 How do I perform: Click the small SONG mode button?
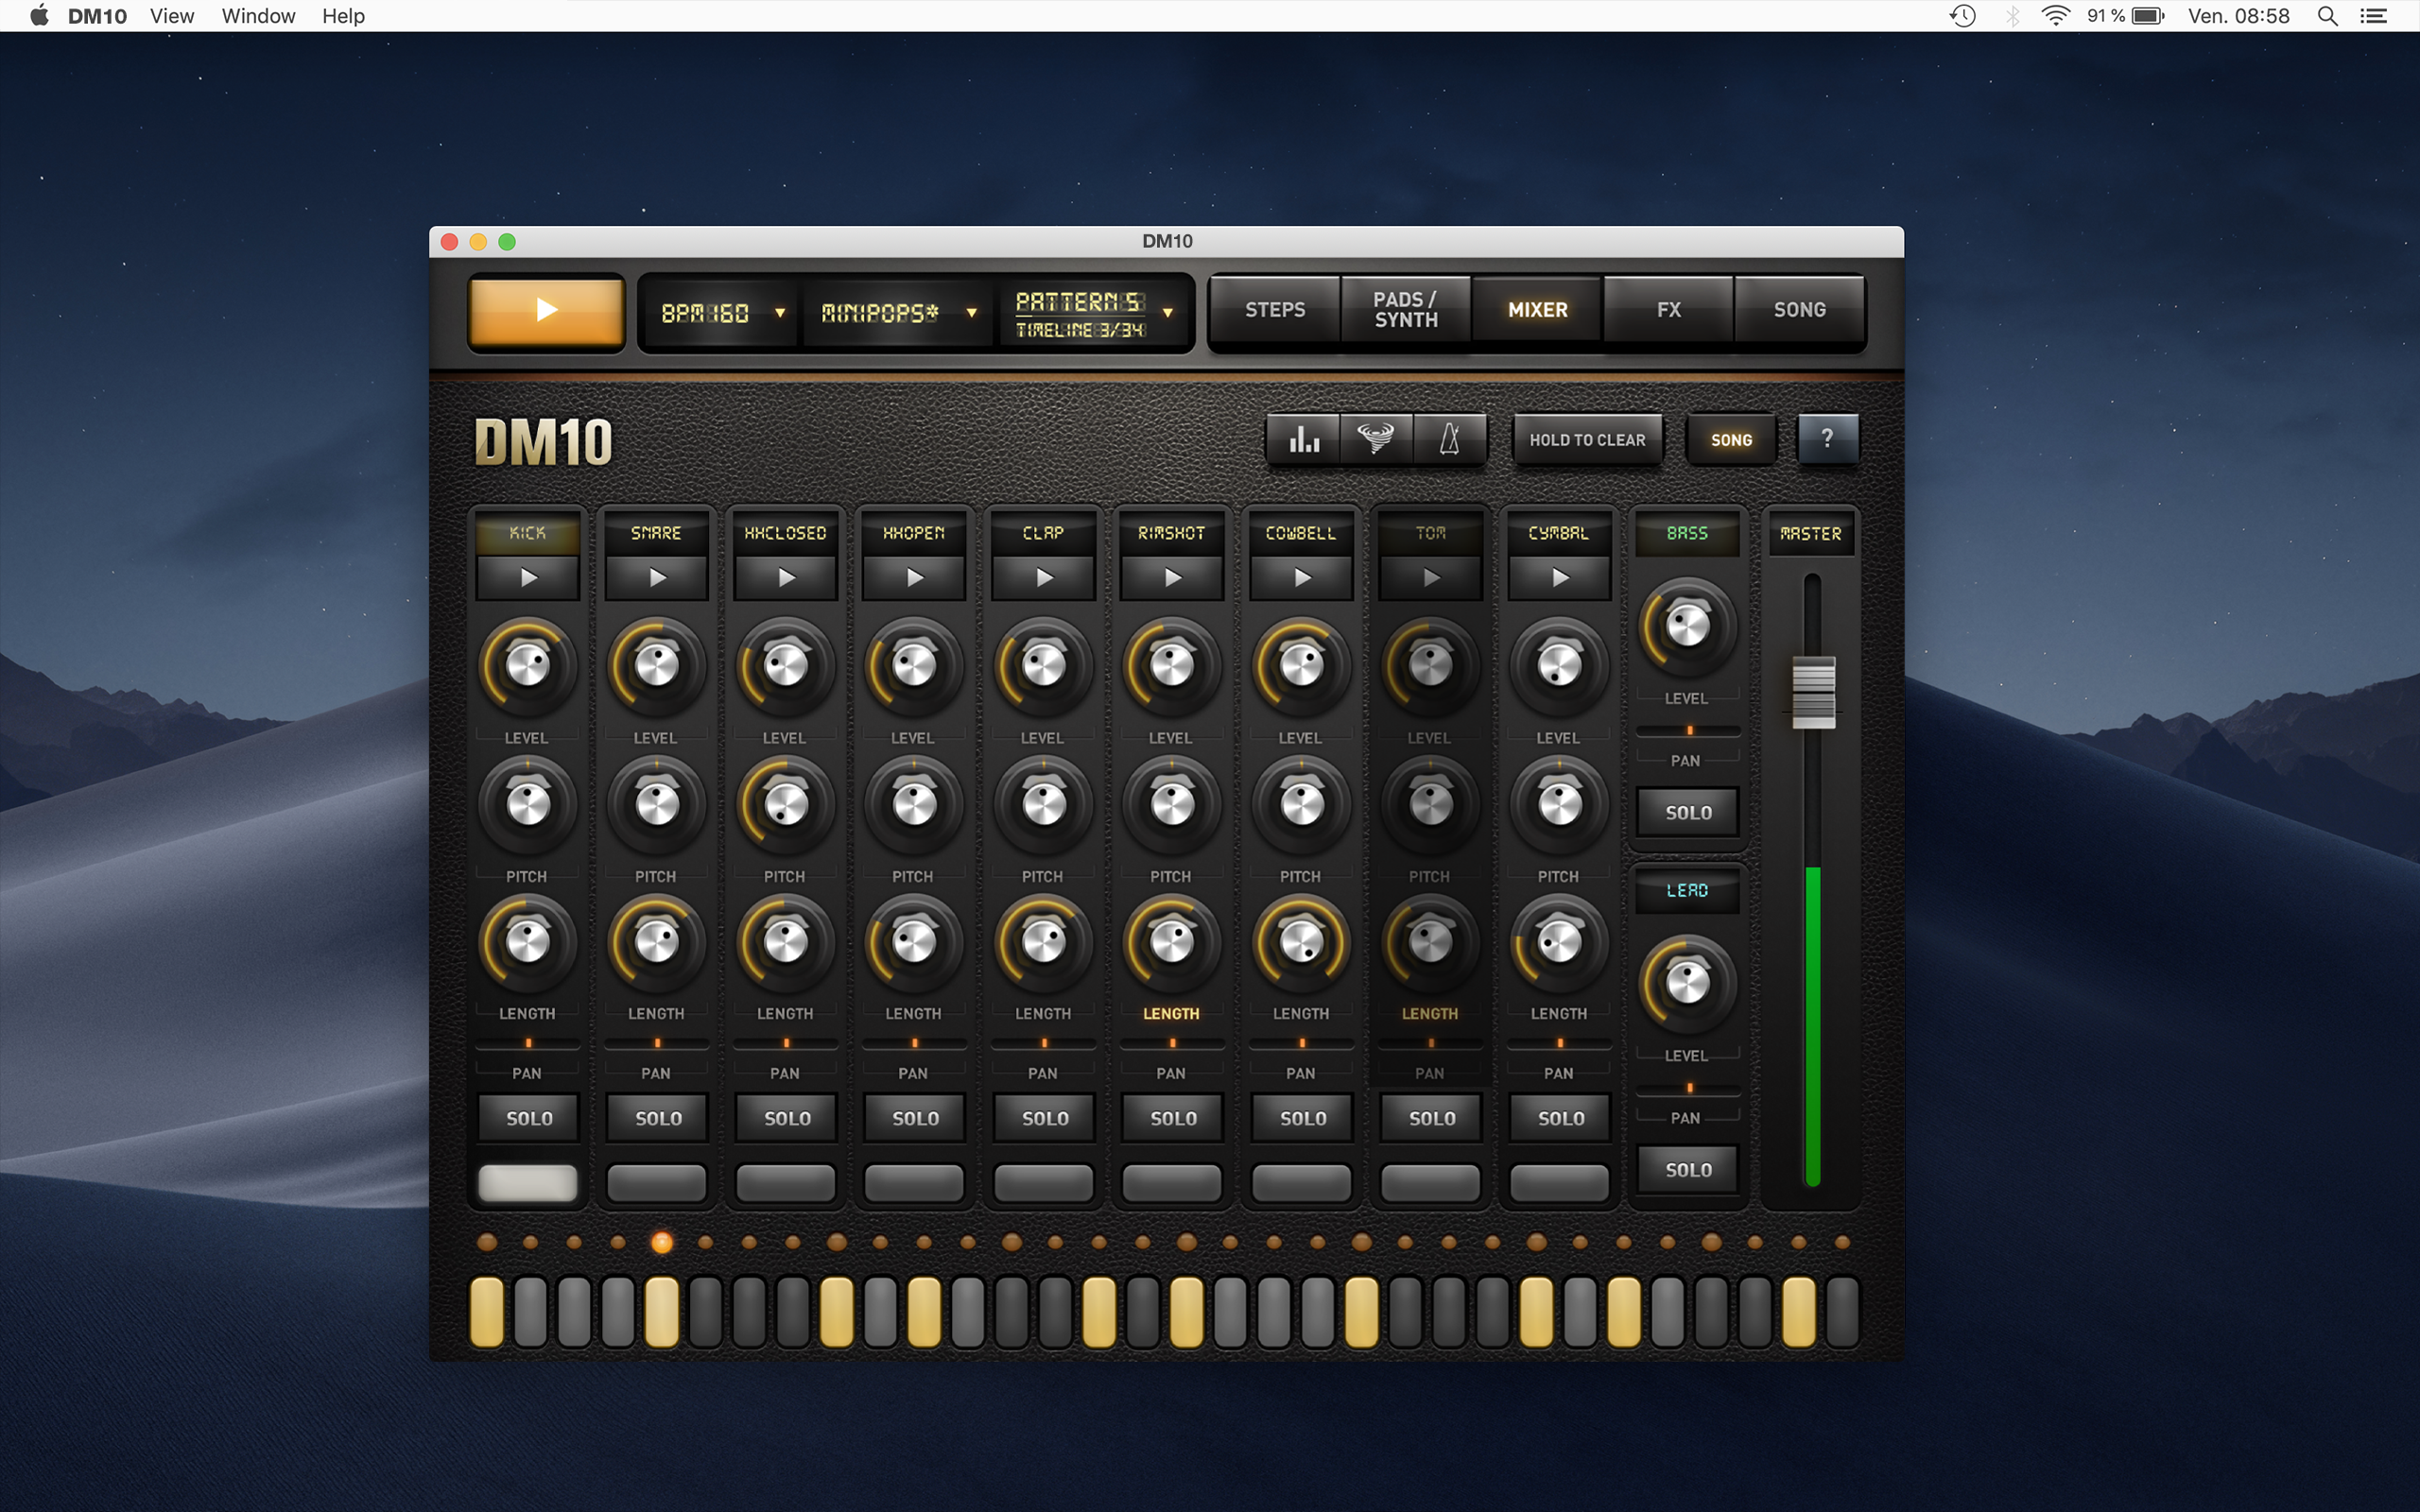click(x=1731, y=440)
